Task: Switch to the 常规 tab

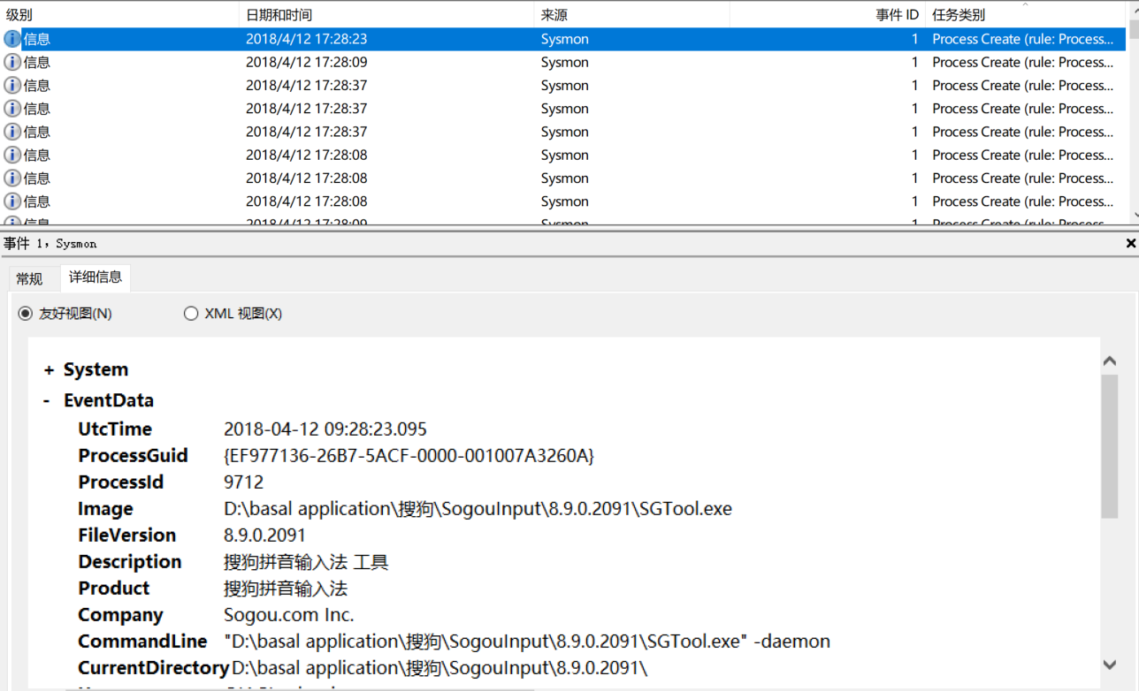Action: 29,278
